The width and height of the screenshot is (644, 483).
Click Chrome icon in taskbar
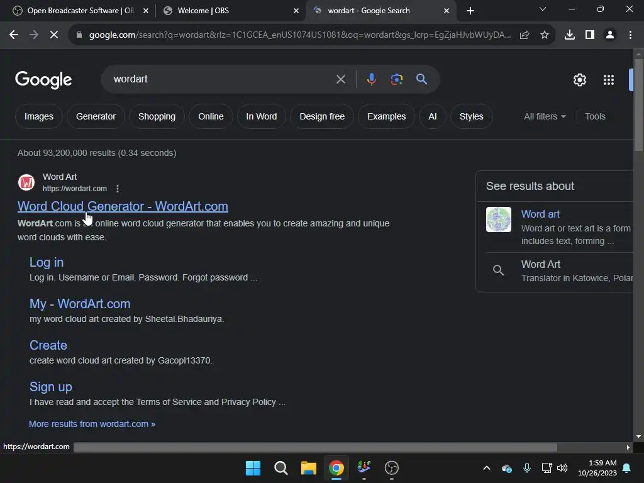[336, 468]
